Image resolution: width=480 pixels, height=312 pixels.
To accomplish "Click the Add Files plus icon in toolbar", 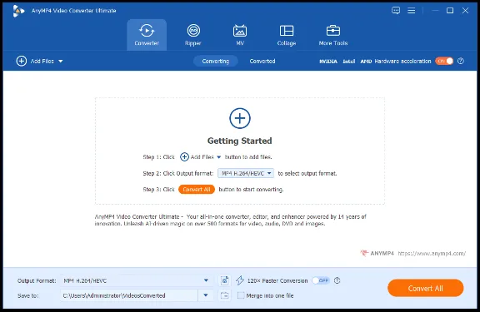I will point(22,61).
